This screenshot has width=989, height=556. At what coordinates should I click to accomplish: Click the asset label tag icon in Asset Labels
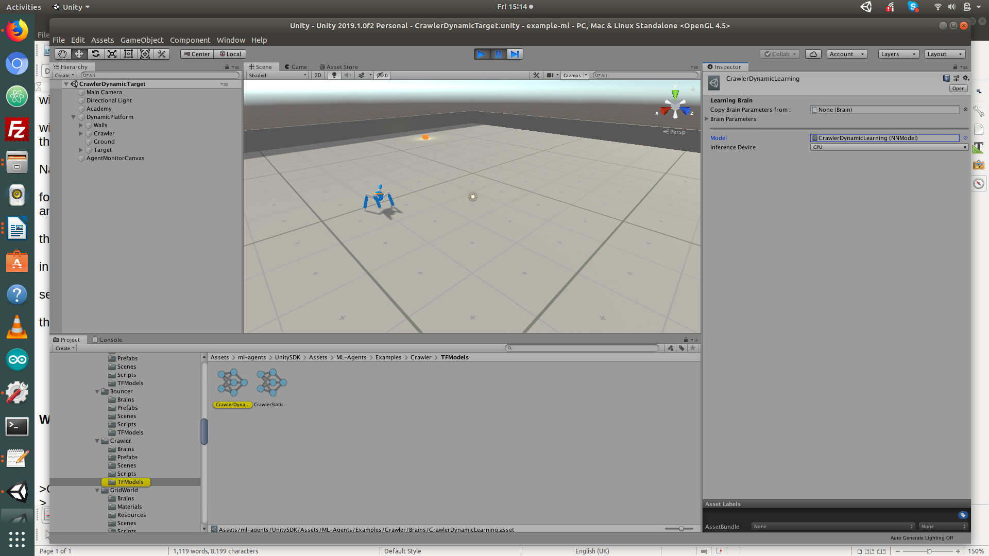(x=963, y=515)
